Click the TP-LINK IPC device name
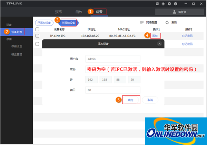 (58, 36)
